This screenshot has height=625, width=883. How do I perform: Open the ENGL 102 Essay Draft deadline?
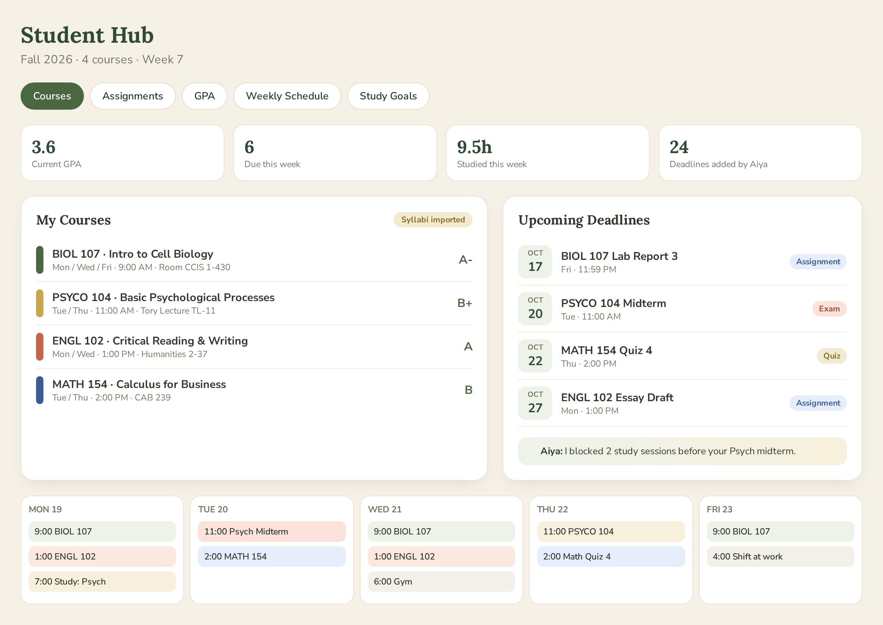[682, 403]
